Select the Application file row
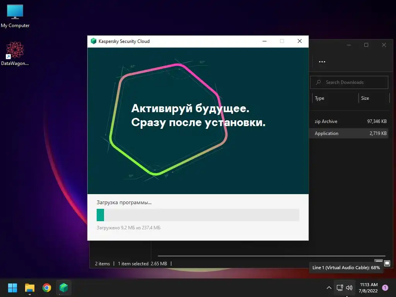396x297 pixels. point(349,133)
